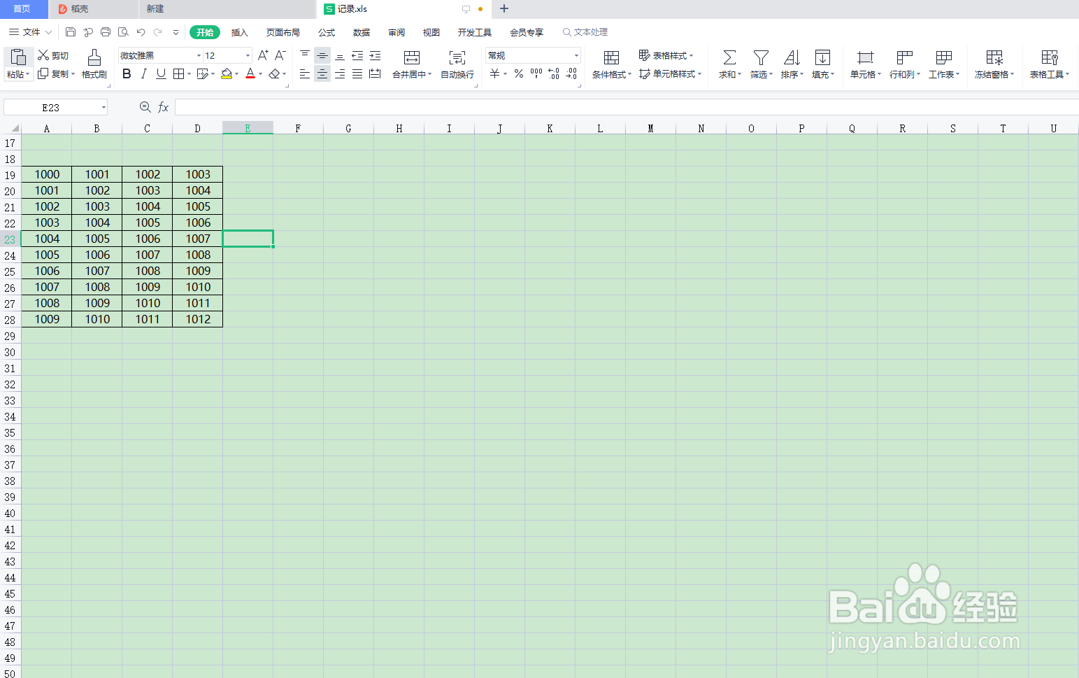Viewport: 1079px width, 678px height.
Task: Click the Copy (复制) button
Action: tap(56, 73)
